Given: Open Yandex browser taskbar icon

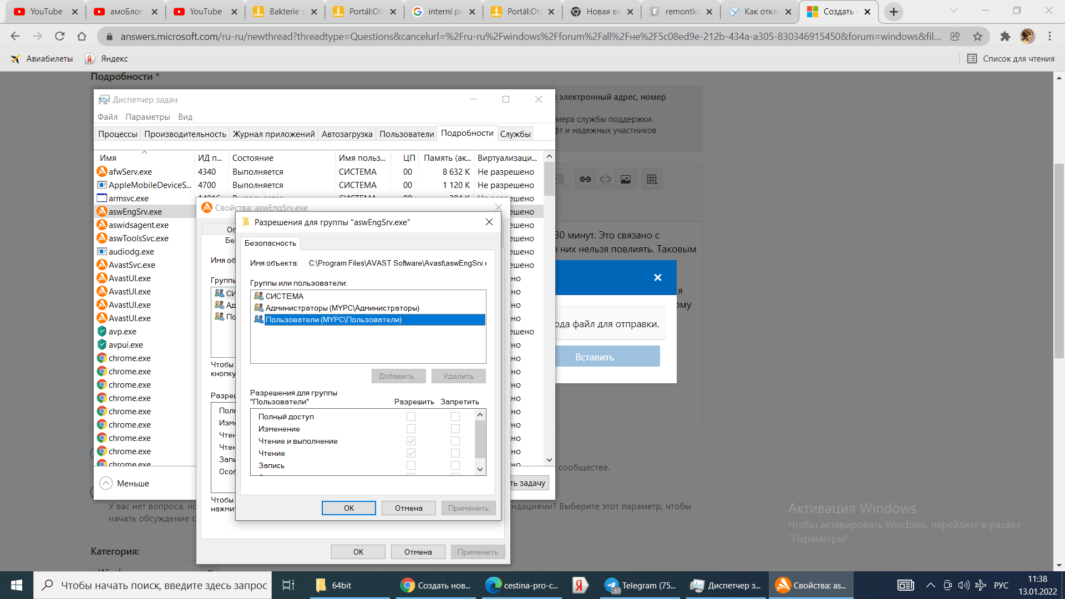Looking at the screenshot, I should coord(580,585).
